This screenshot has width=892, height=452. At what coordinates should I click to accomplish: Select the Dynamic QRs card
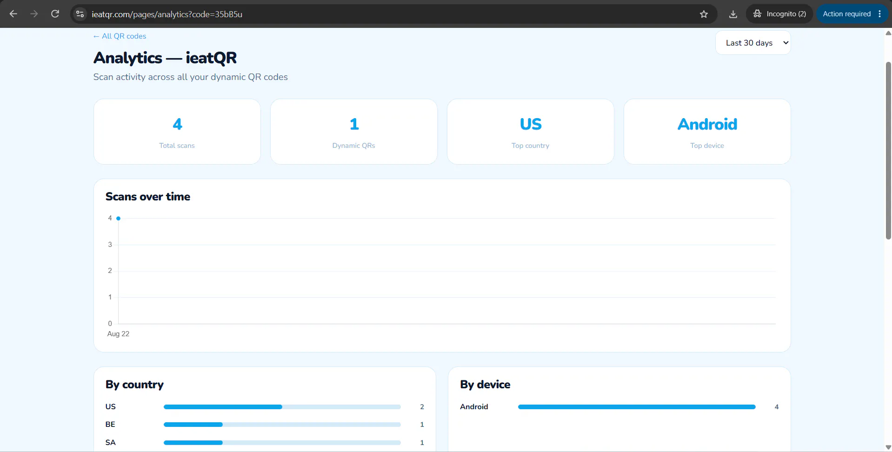click(x=354, y=132)
